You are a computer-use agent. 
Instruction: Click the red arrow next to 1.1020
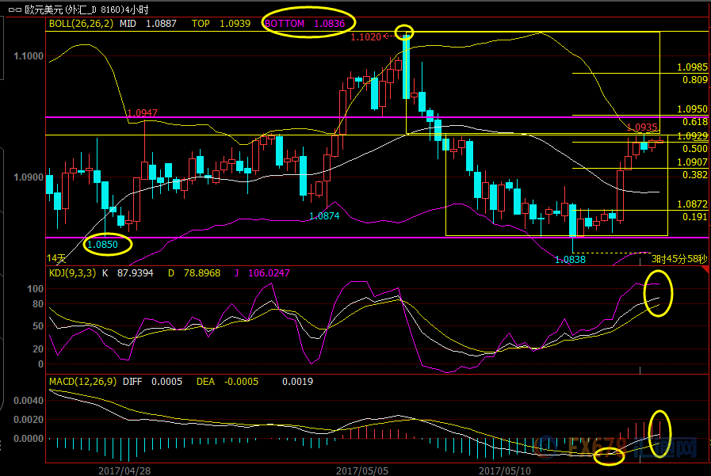coord(388,36)
